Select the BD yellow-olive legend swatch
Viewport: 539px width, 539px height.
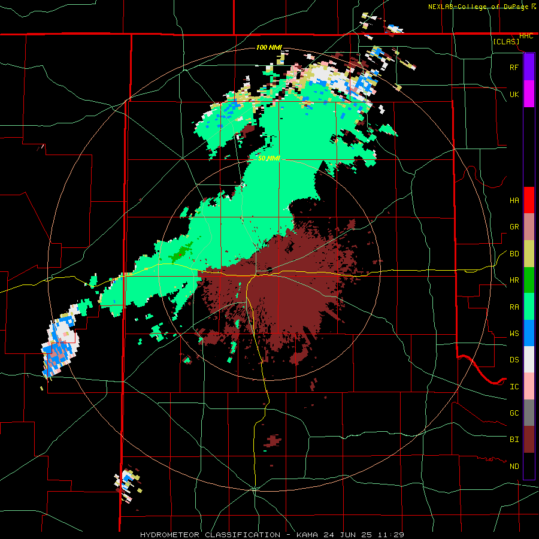529,253
